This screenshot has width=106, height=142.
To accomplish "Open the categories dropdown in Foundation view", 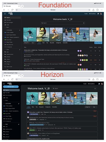I will (x=27, y=43).
